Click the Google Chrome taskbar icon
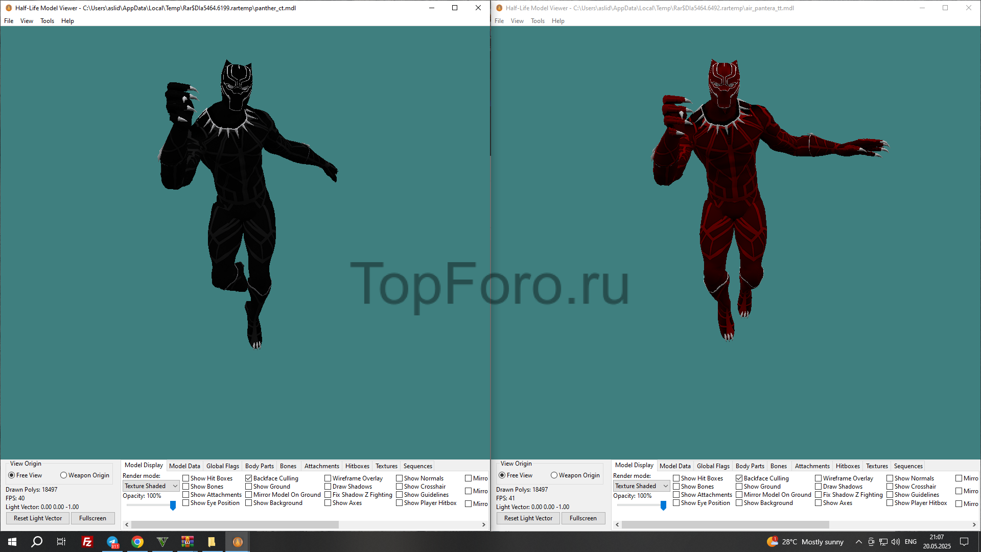 [x=137, y=542]
